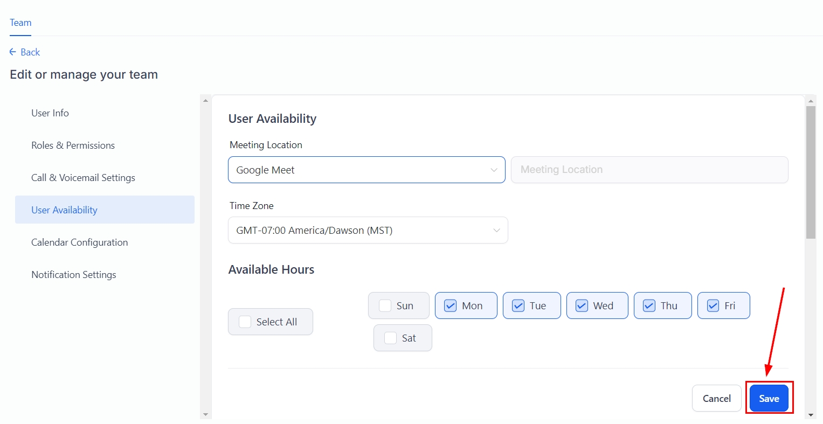Image resolution: width=823 pixels, height=424 pixels.
Task: Uncheck the Fri availability checkbox
Action: click(713, 305)
